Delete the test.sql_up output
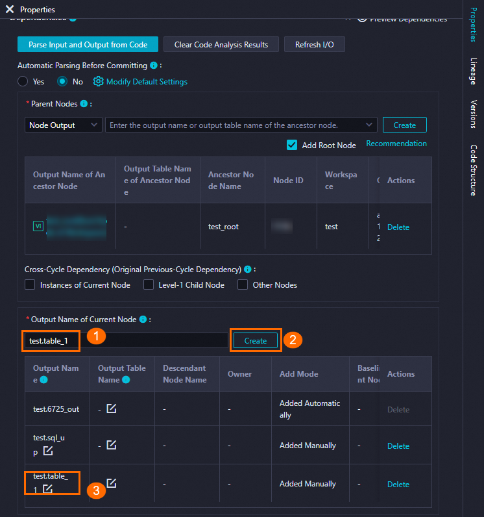484x517 pixels. pyautogui.click(x=398, y=446)
